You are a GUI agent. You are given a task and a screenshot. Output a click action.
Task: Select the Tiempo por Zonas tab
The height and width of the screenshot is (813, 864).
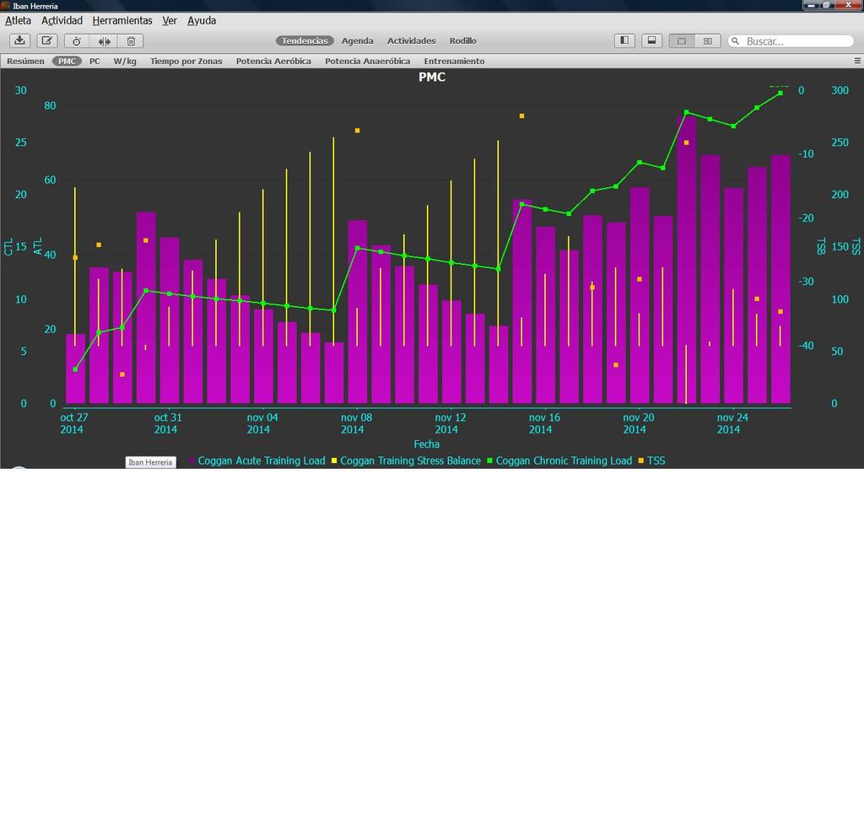tap(186, 61)
